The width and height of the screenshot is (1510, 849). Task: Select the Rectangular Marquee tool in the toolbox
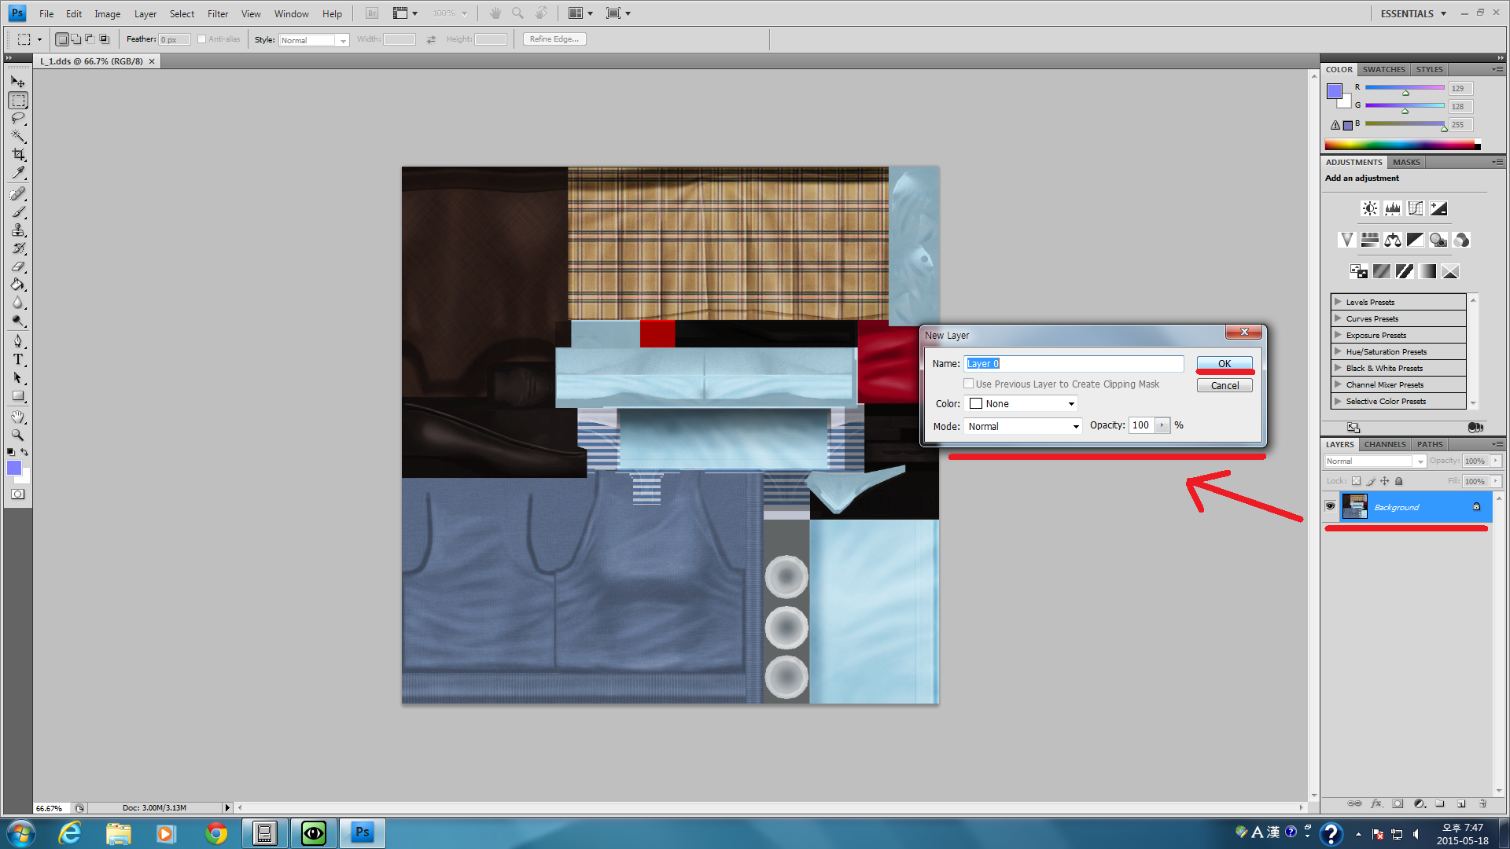click(18, 101)
